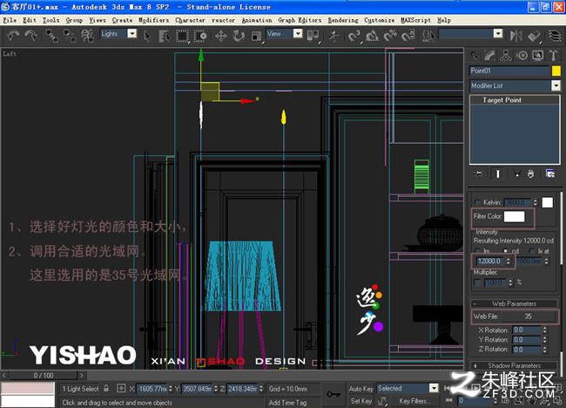Image resolution: width=566 pixels, height=408 pixels.
Task: Click the Undo arrow icon
Action: coord(13,36)
